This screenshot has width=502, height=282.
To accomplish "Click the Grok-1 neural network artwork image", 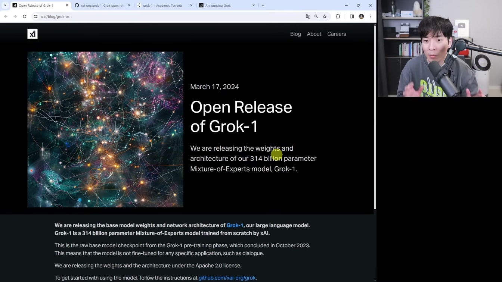I will (x=105, y=129).
